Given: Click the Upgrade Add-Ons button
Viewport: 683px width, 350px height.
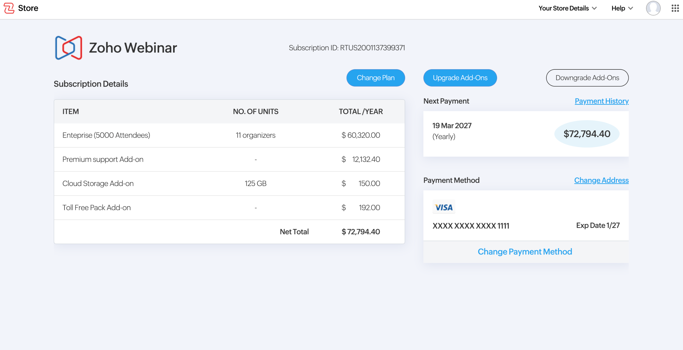Looking at the screenshot, I should pyautogui.click(x=460, y=78).
